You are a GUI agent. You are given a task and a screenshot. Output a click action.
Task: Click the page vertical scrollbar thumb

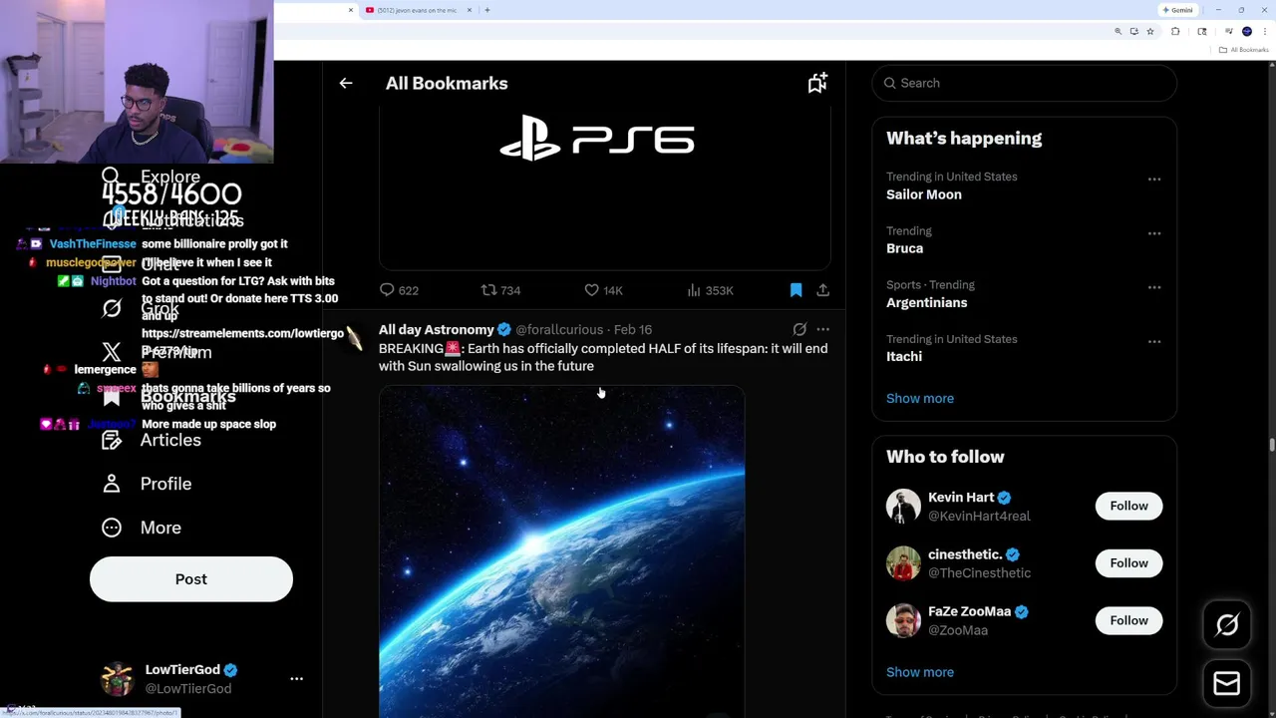click(x=1271, y=445)
